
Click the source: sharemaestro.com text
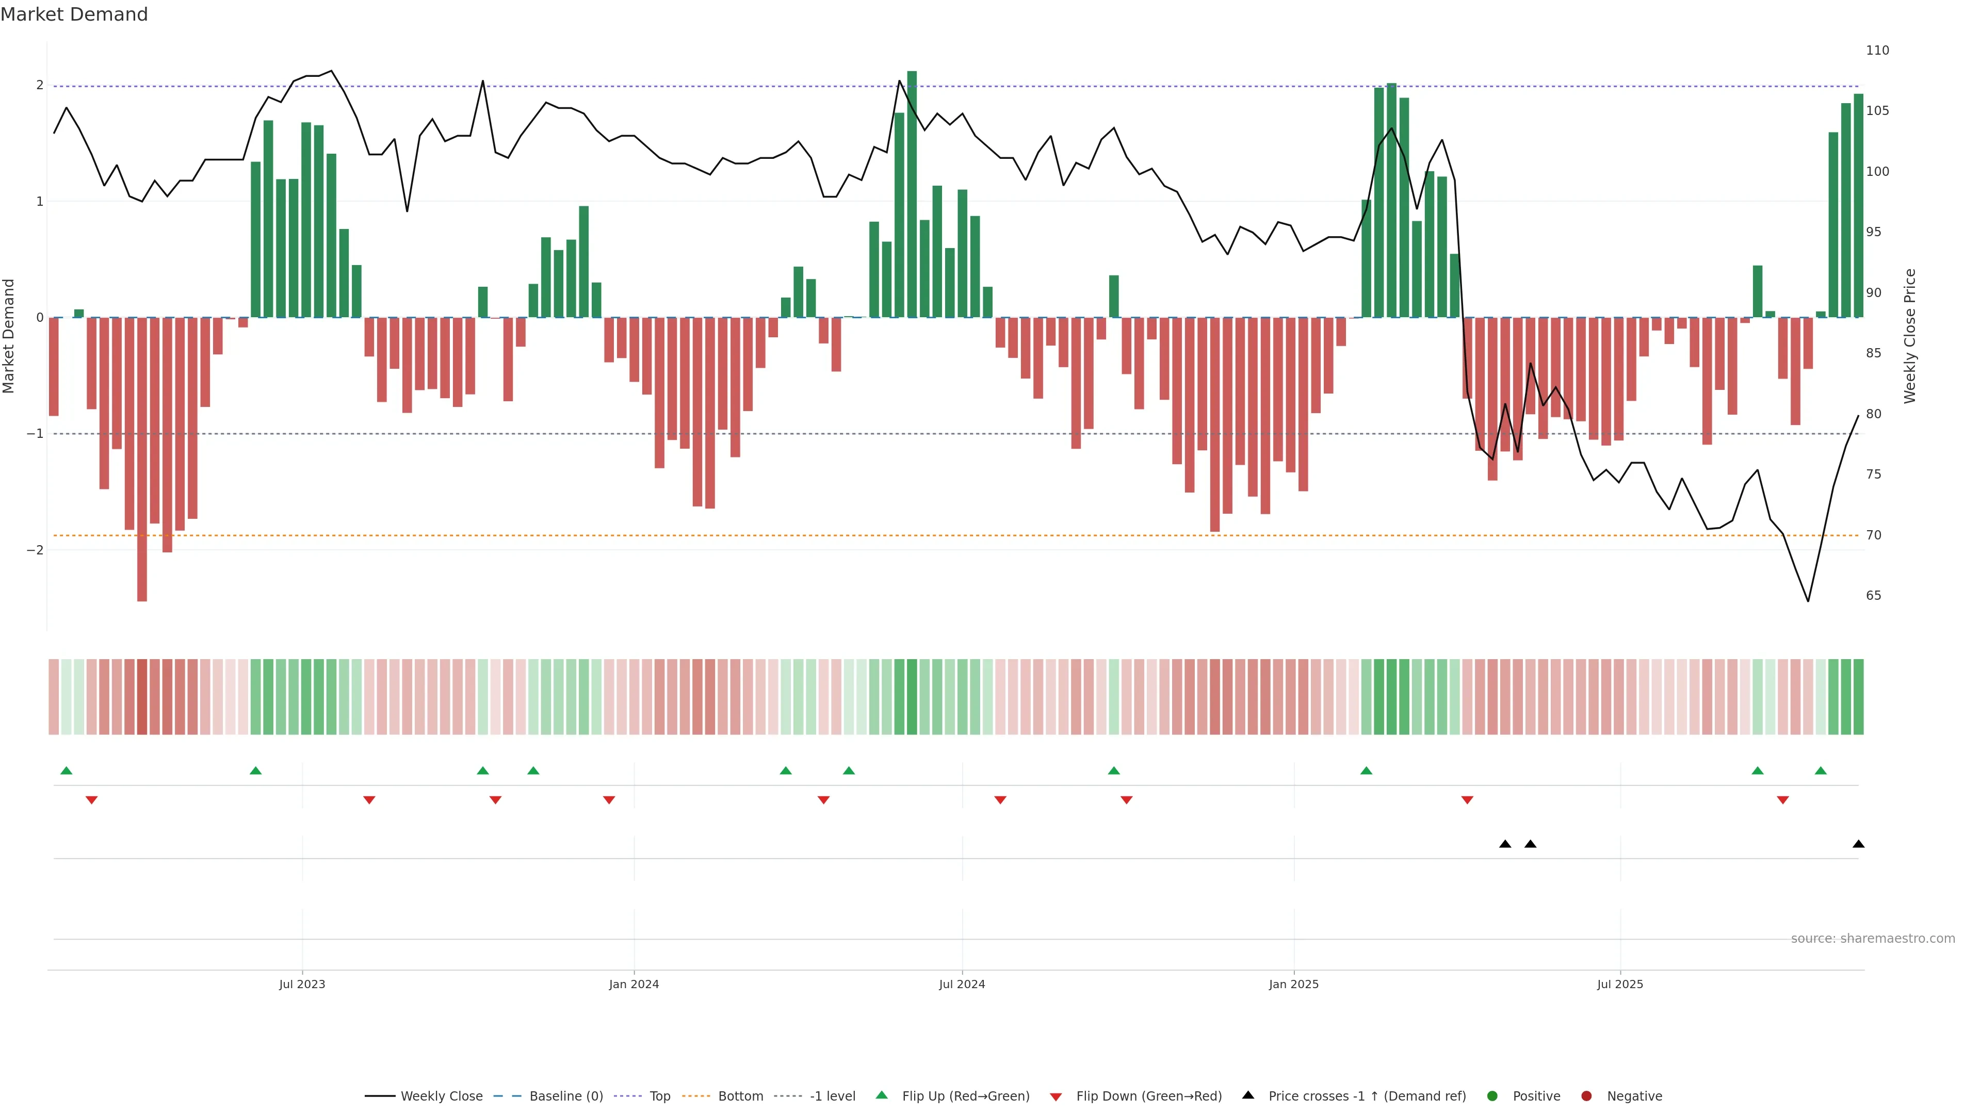pos(1873,939)
